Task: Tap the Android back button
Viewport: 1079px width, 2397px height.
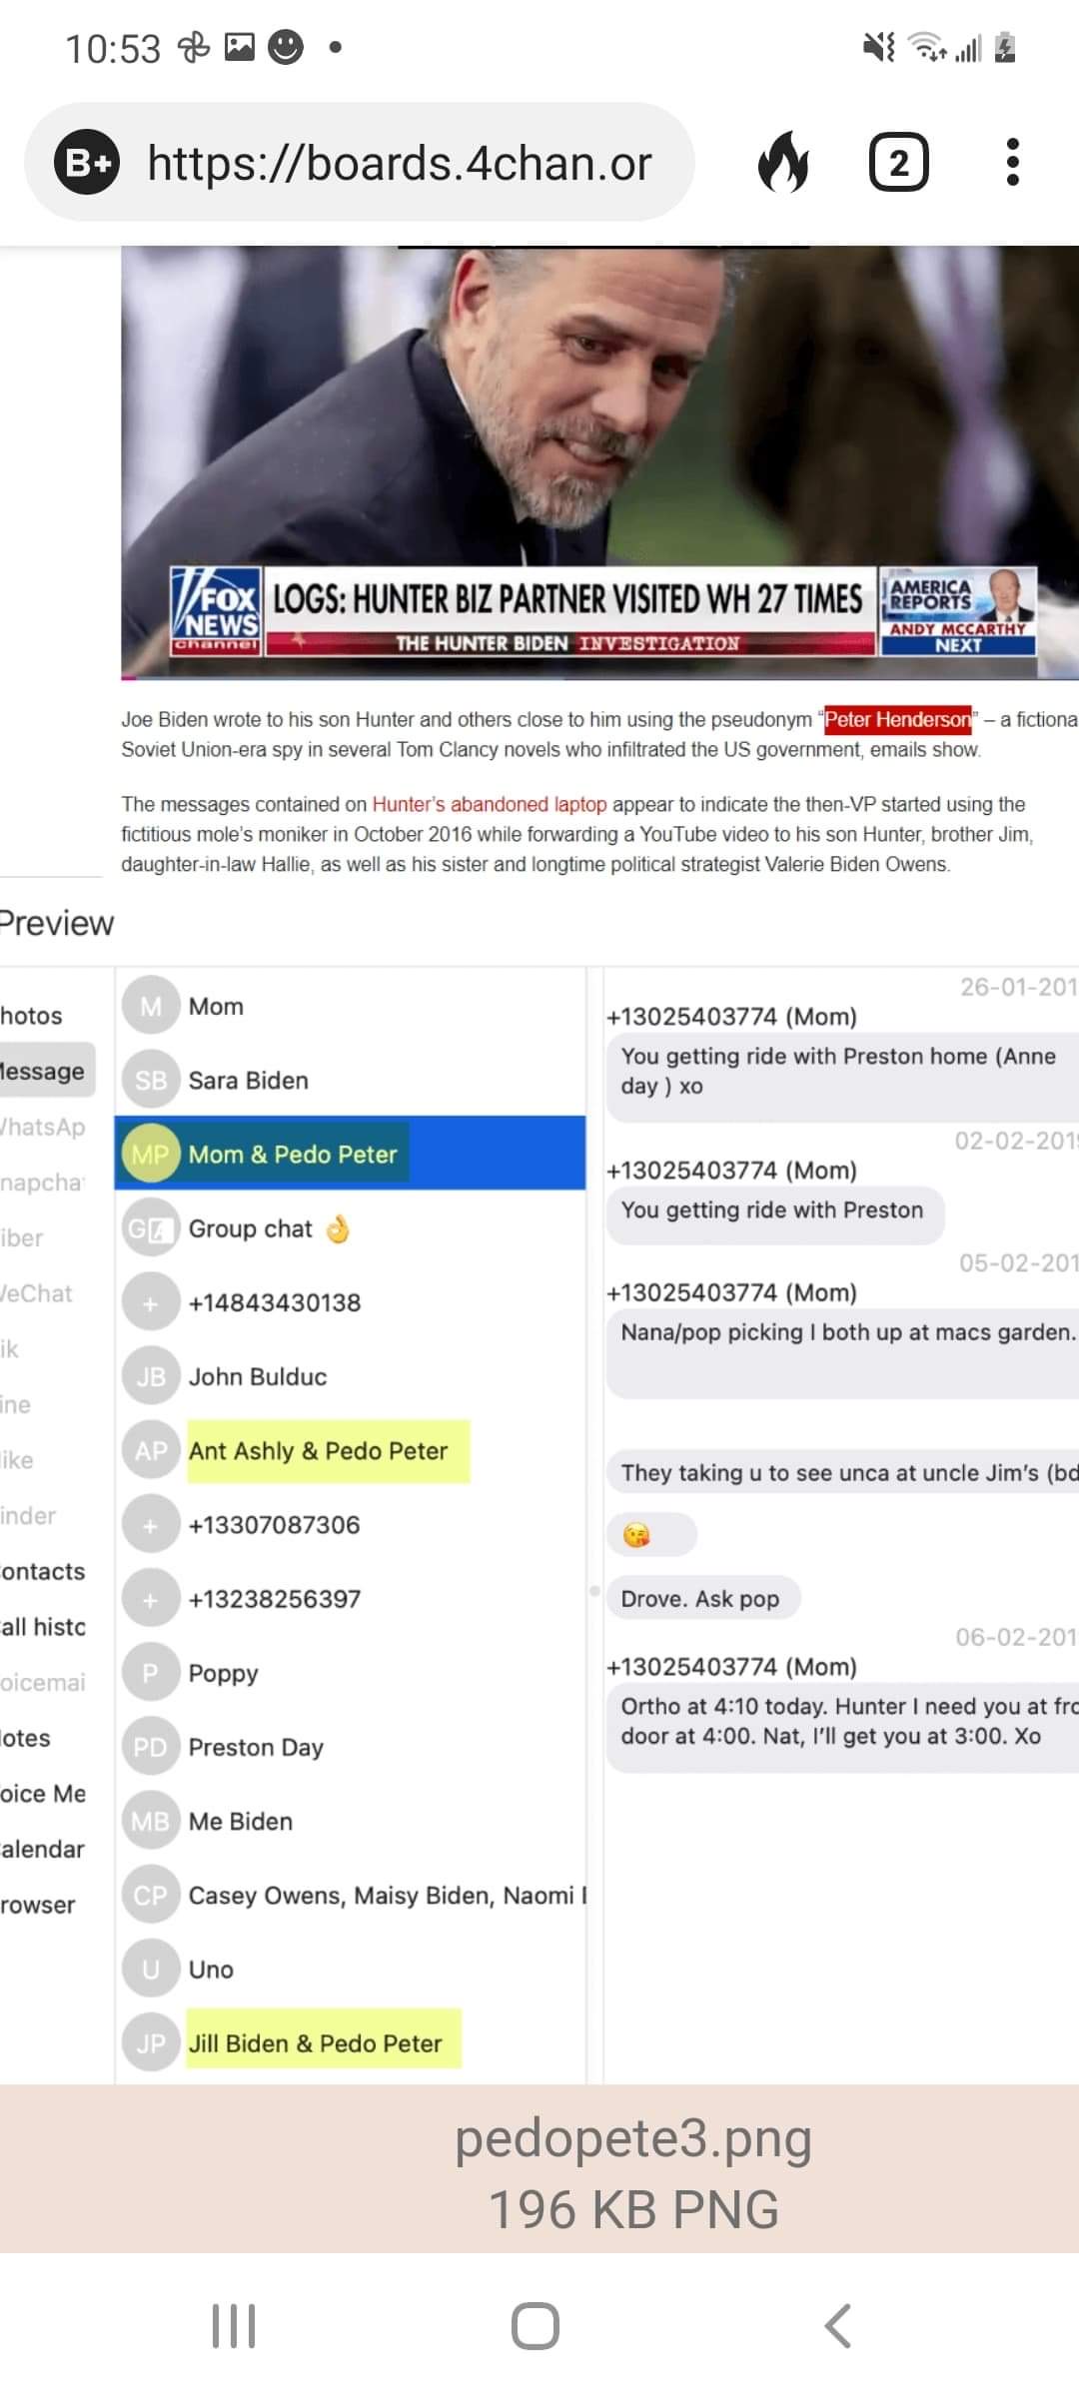Action: 838,2325
